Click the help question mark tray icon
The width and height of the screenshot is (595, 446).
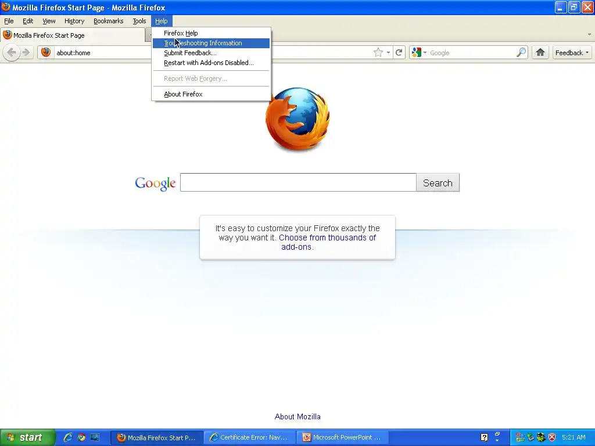[x=484, y=437]
